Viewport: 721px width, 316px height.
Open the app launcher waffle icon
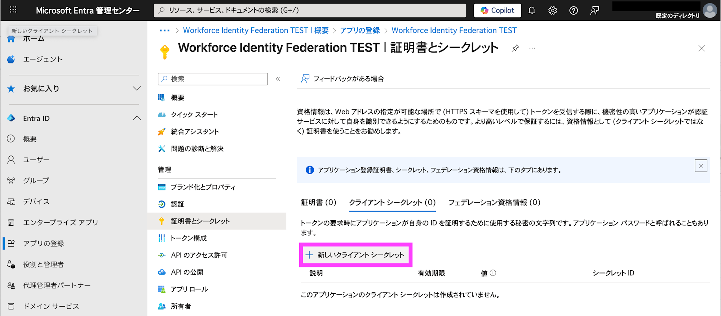tap(13, 10)
